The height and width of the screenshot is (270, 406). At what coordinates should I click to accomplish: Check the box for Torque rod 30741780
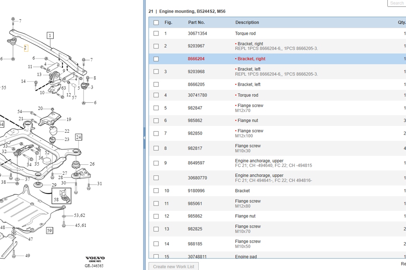coord(156,95)
